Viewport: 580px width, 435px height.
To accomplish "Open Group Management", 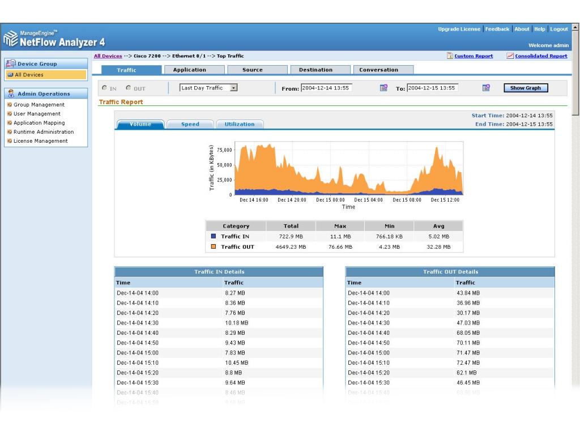I will click(39, 105).
